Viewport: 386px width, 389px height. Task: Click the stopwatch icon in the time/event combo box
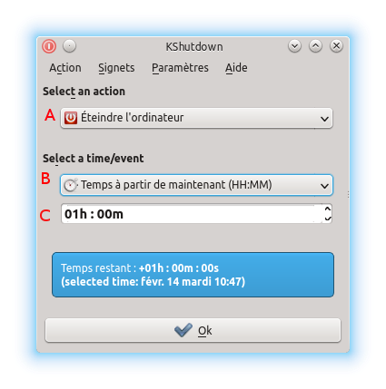(71, 185)
